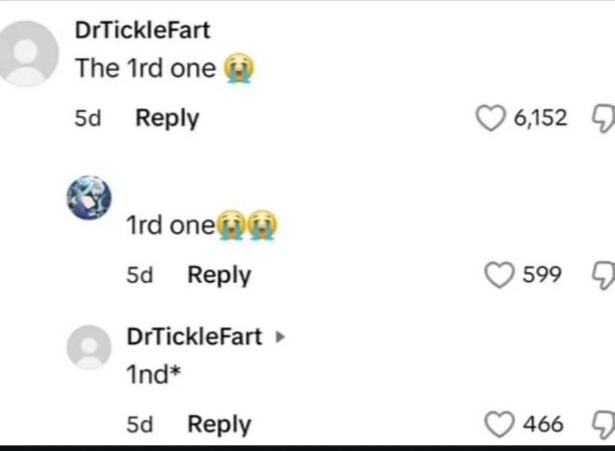Reply to 'The 1rd one' comment
The width and height of the screenshot is (615, 451).
click(167, 118)
